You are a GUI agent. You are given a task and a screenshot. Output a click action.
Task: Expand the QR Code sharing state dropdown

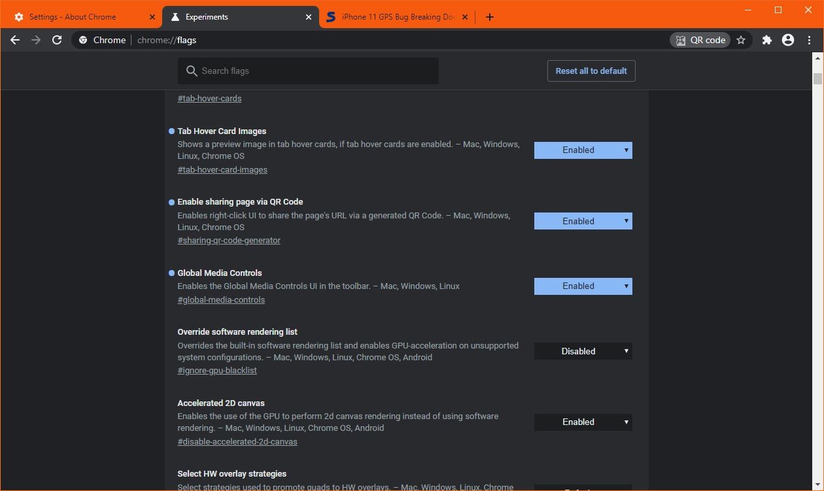(583, 221)
